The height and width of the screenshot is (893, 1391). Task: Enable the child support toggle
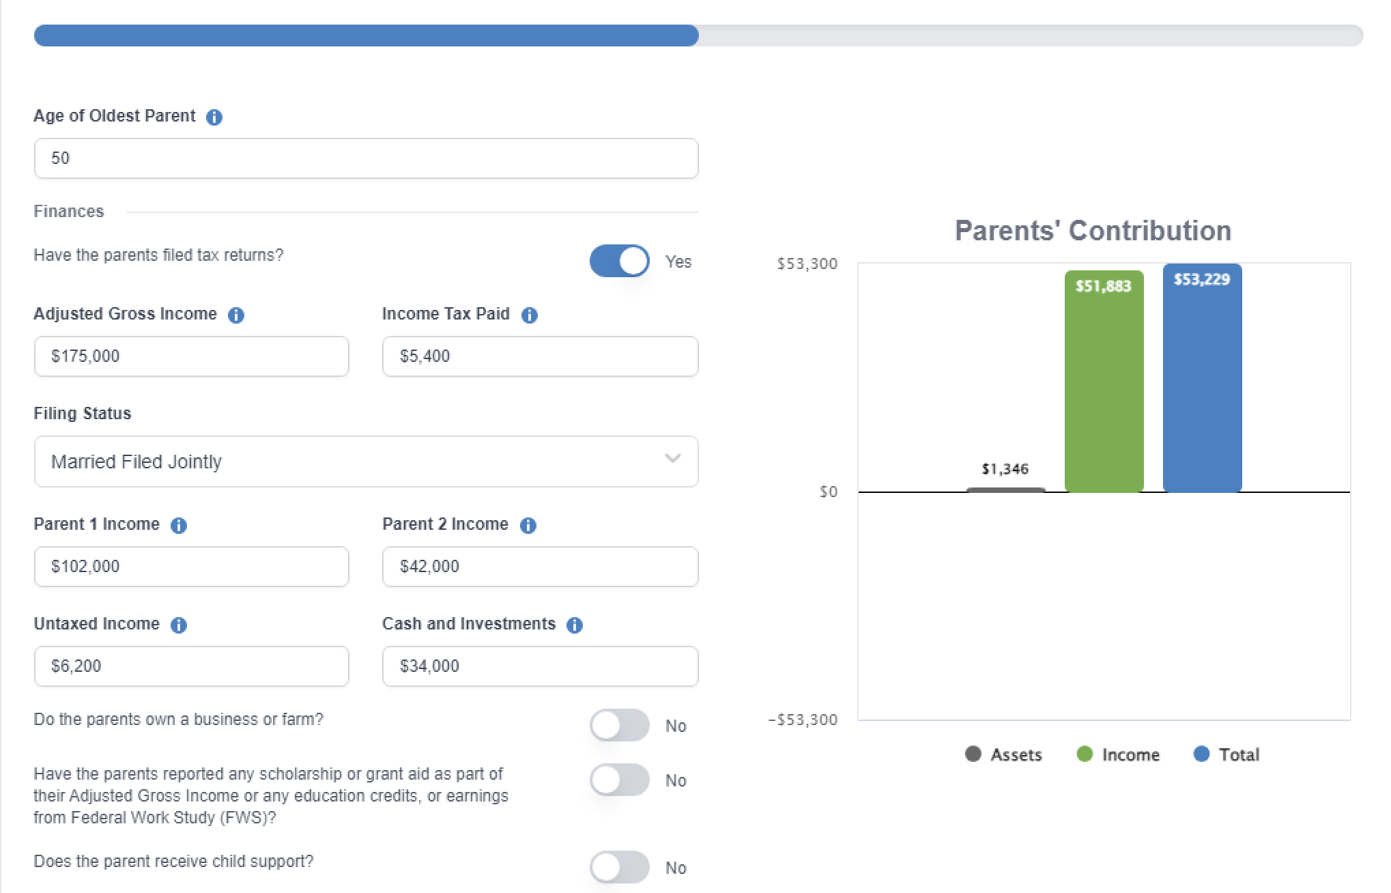click(620, 855)
